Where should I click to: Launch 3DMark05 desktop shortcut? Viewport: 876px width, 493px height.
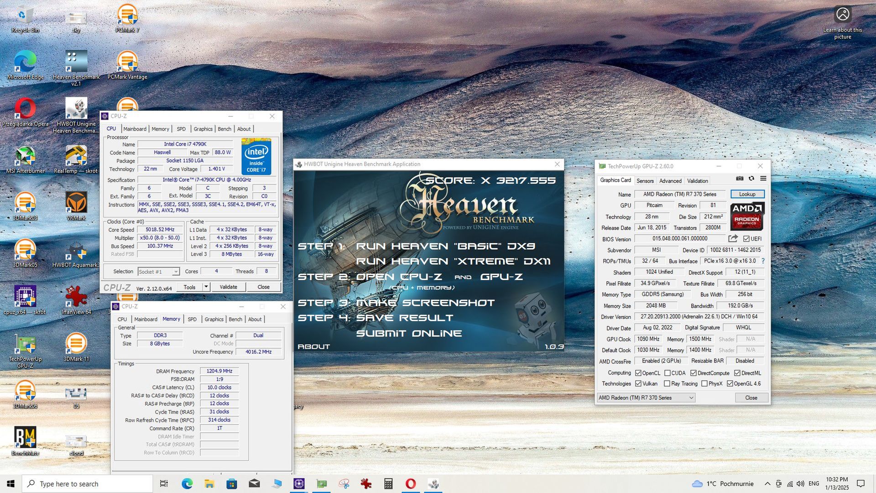click(x=25, y=253)
